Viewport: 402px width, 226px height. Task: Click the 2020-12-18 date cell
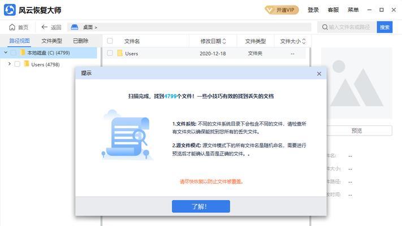pos(213,54)
